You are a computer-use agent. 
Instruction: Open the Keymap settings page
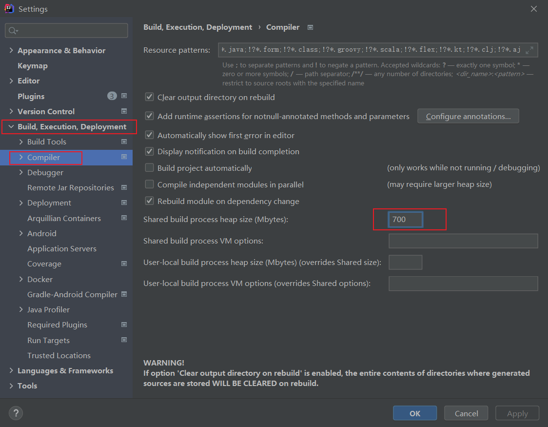[x=33, y=66]
